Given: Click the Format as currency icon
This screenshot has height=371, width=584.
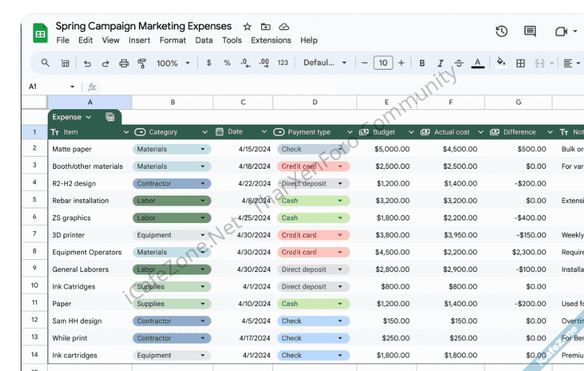Looking at the screenshot, I should (209, 63).
